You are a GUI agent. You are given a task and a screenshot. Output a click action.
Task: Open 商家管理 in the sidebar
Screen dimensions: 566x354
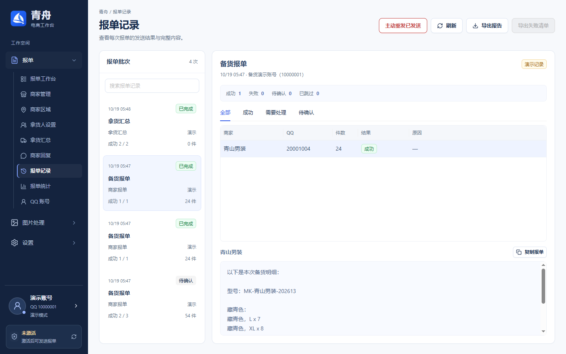[50, 94]
